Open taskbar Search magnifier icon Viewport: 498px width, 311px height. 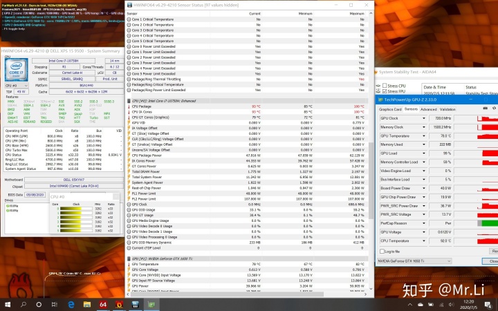pos(24,304)
